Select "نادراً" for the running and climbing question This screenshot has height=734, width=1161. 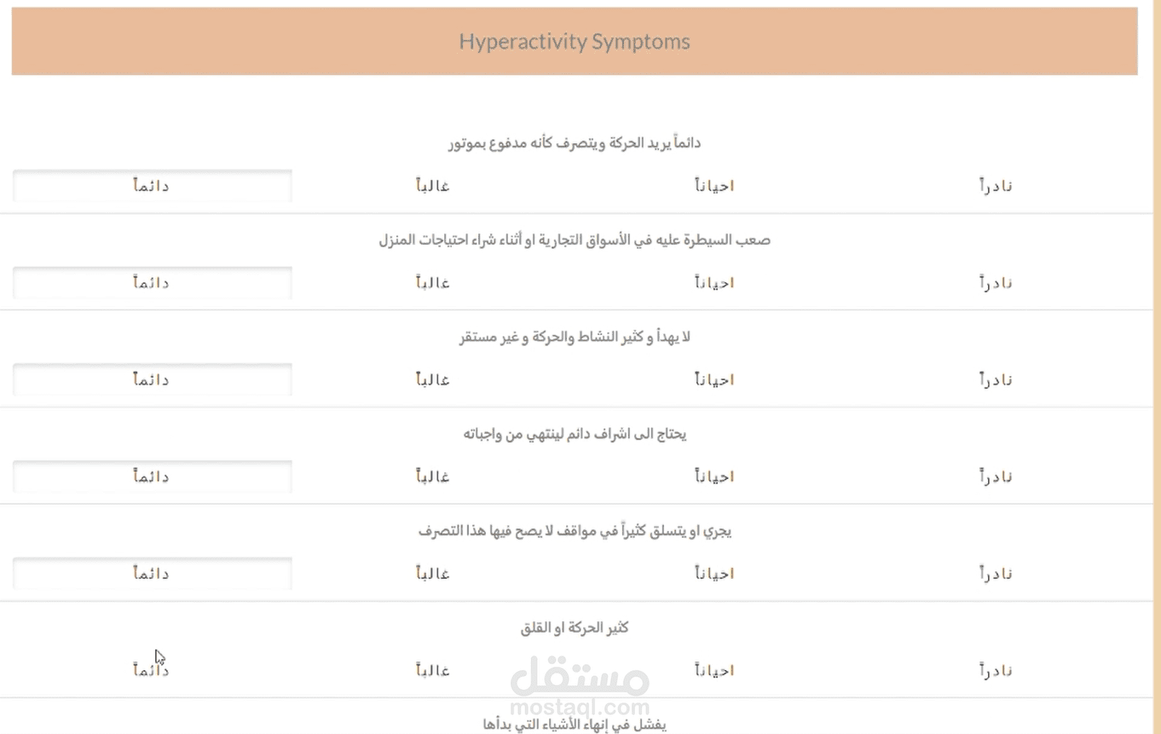[x=996, y=573]
